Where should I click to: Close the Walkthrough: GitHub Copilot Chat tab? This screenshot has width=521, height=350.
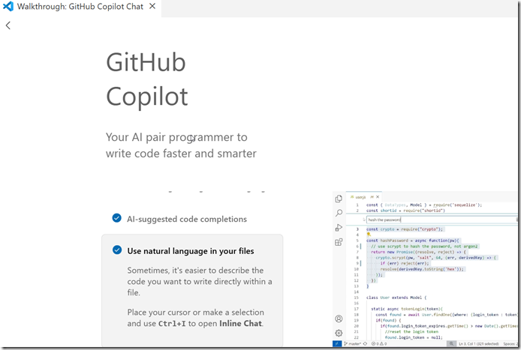152,6
